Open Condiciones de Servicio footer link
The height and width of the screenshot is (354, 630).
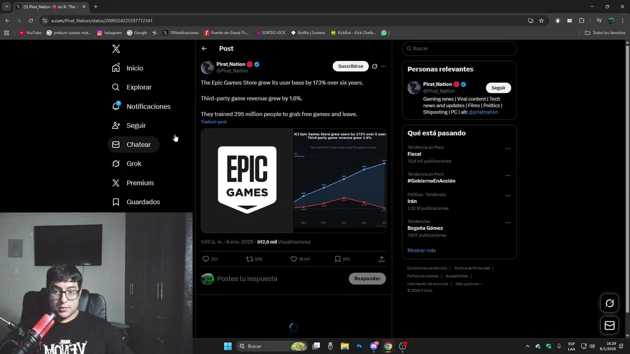click(x=427, y=268)
